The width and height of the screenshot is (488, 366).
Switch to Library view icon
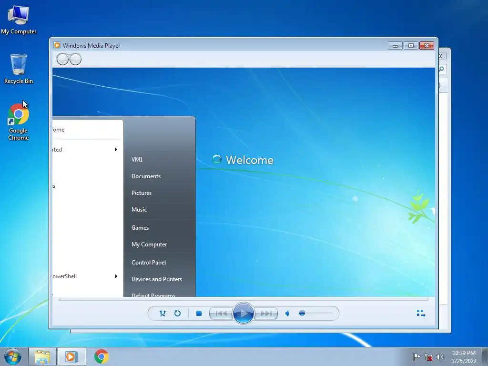pyautogui.click(x=421, y=313)
